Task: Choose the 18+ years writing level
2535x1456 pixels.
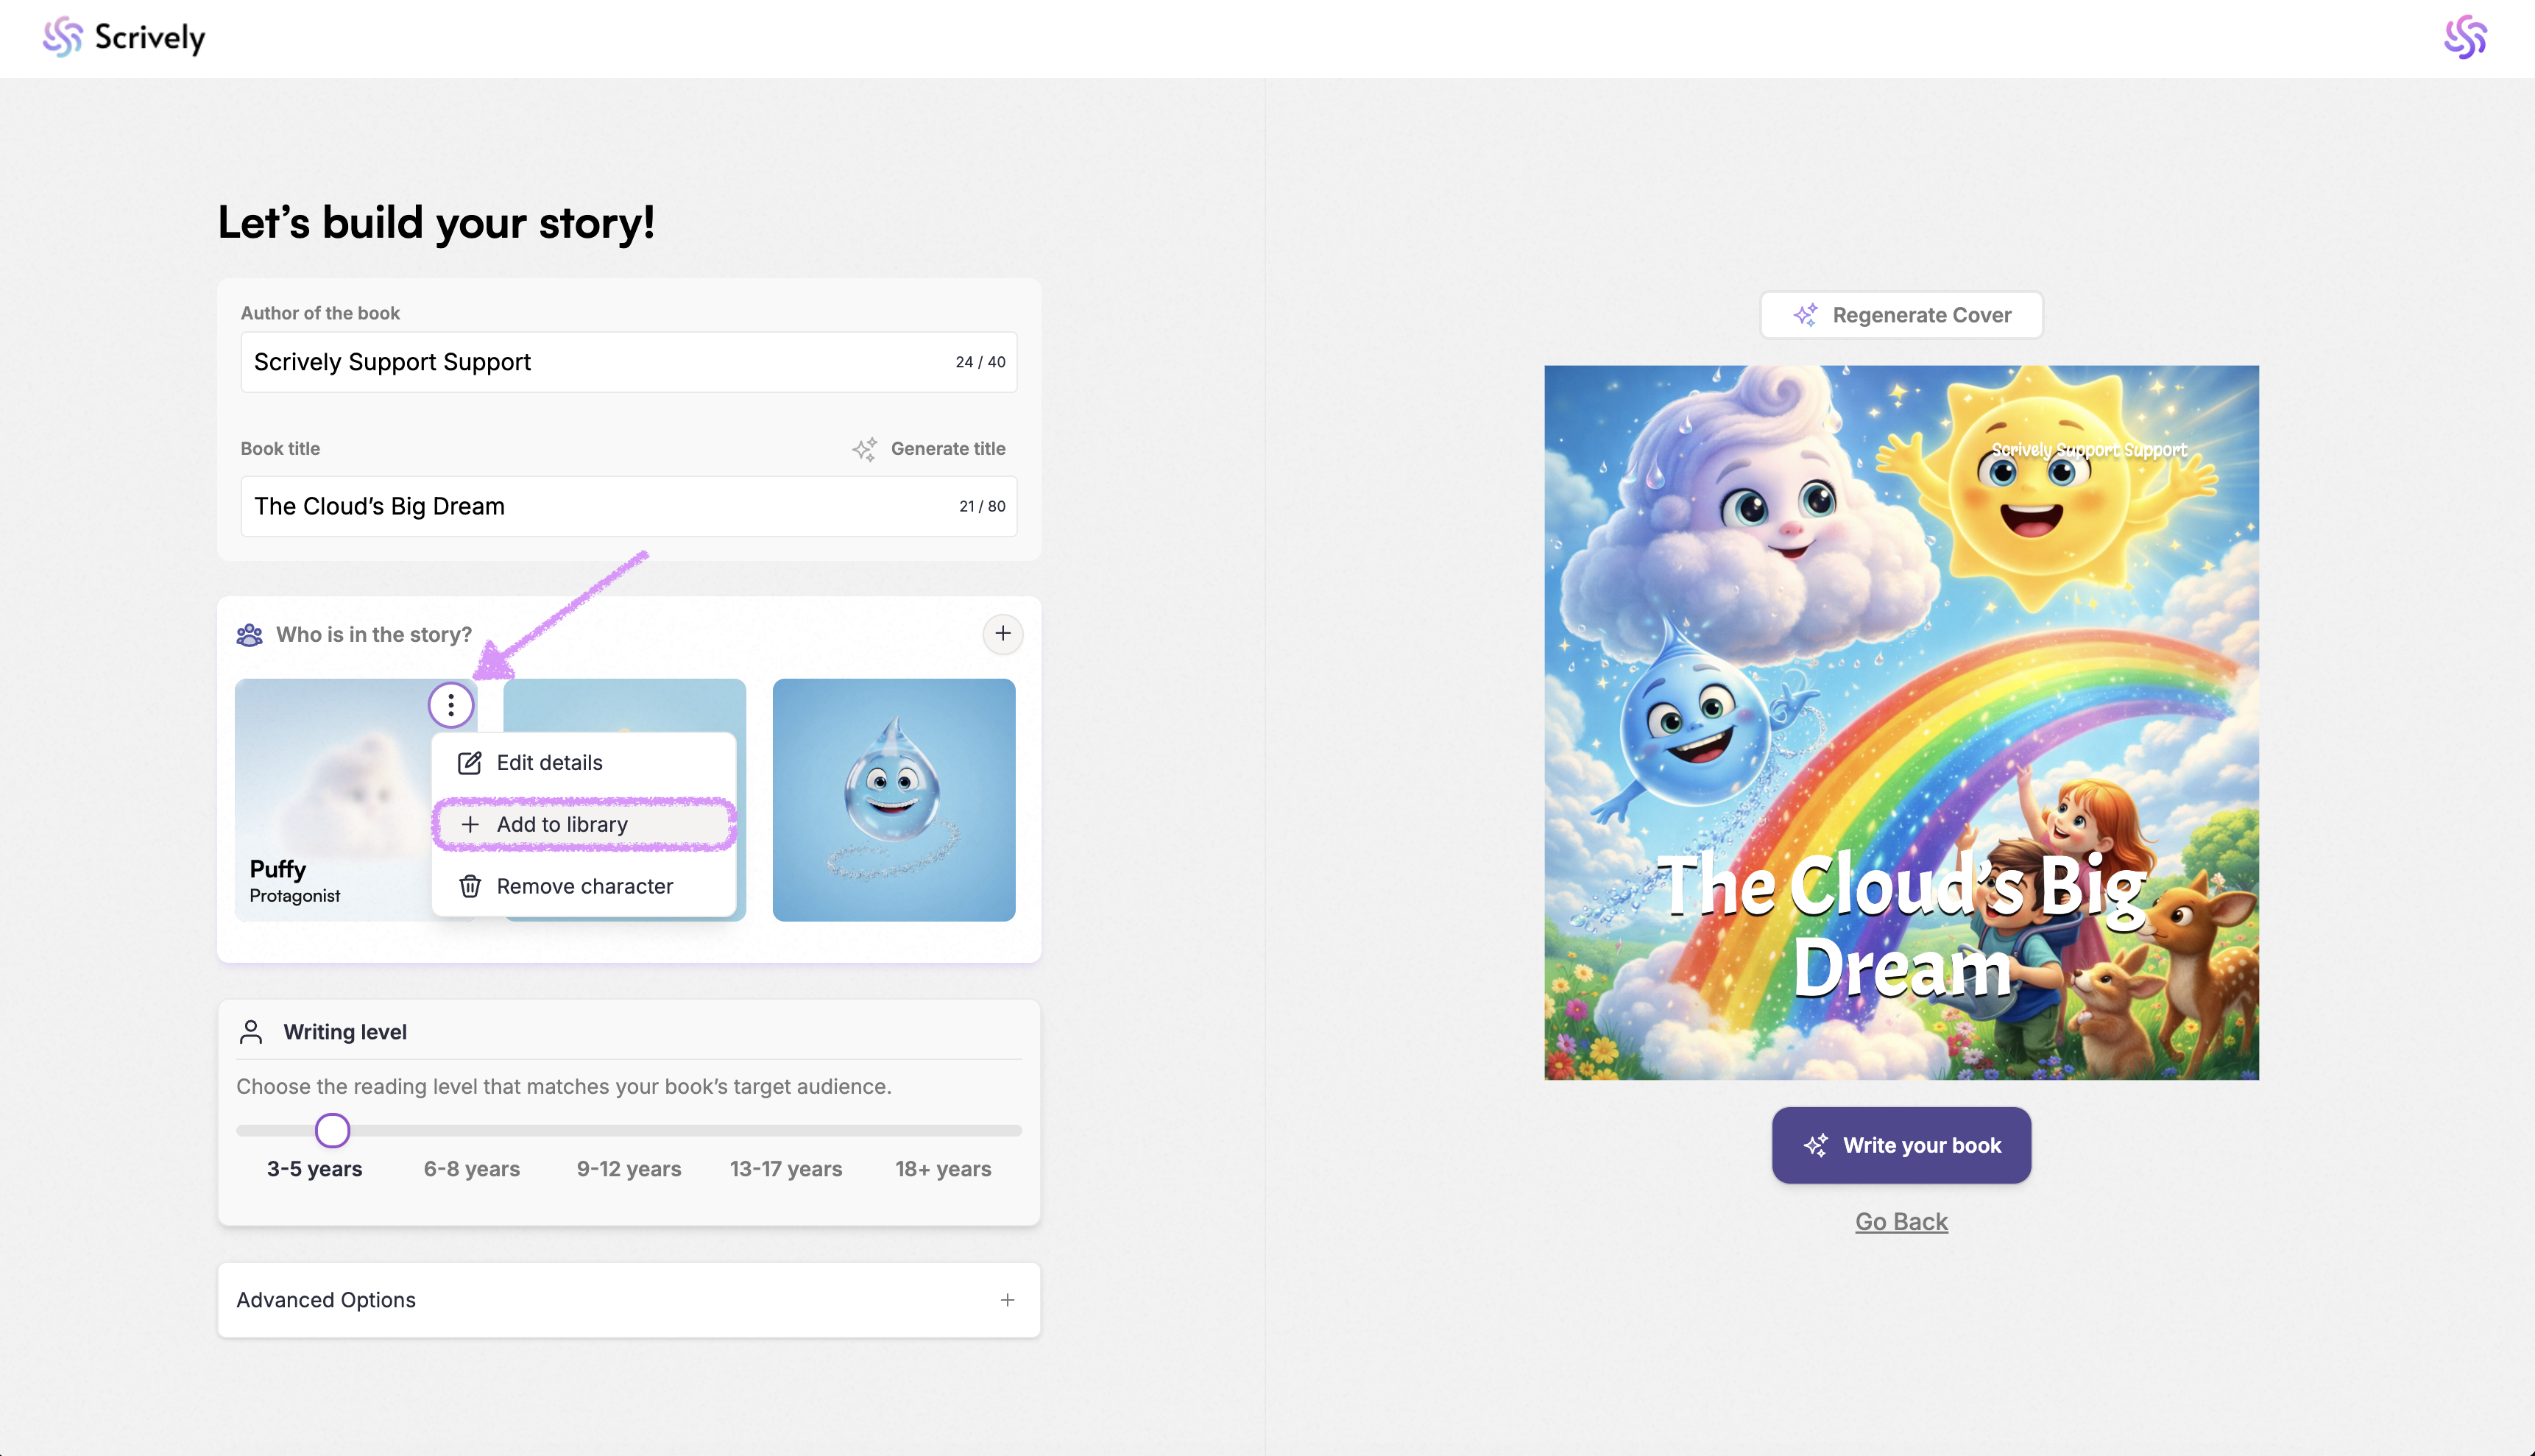Action: (943, 1168)
